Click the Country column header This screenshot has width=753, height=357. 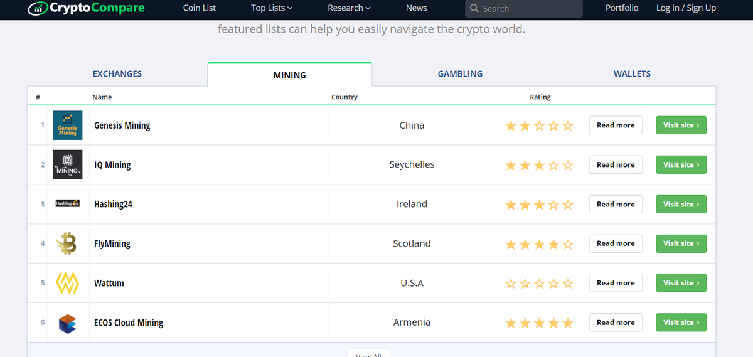pos(344,97)
